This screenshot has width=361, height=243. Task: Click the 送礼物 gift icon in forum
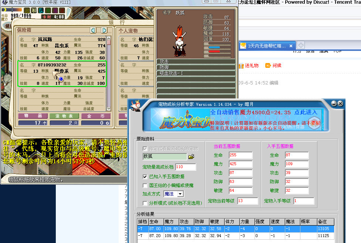241,66
